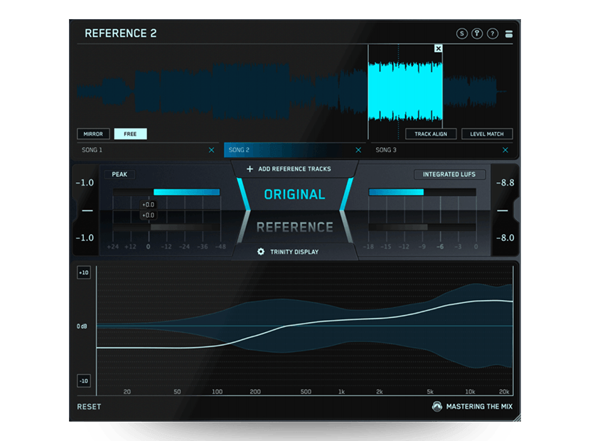
Task: Select the Song 1 tab
Action: tap(148, 150)
